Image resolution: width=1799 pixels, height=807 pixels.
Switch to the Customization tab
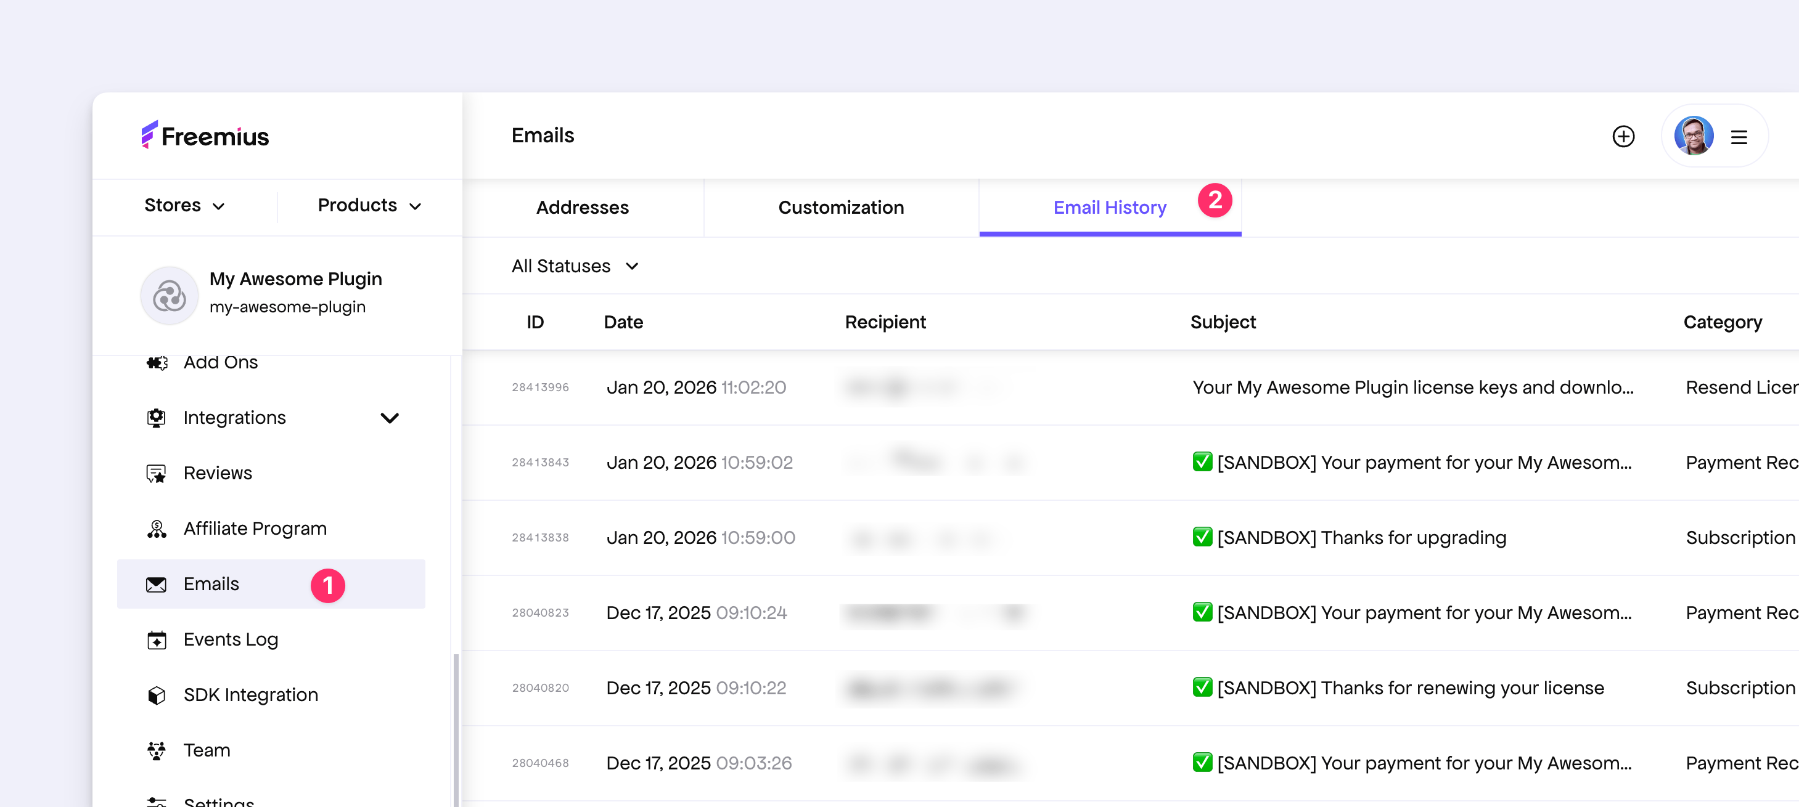[841, 208]
